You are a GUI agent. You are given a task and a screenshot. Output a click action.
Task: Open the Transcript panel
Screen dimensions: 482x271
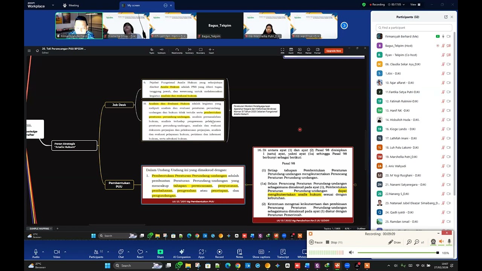click(x=283, y=254)
